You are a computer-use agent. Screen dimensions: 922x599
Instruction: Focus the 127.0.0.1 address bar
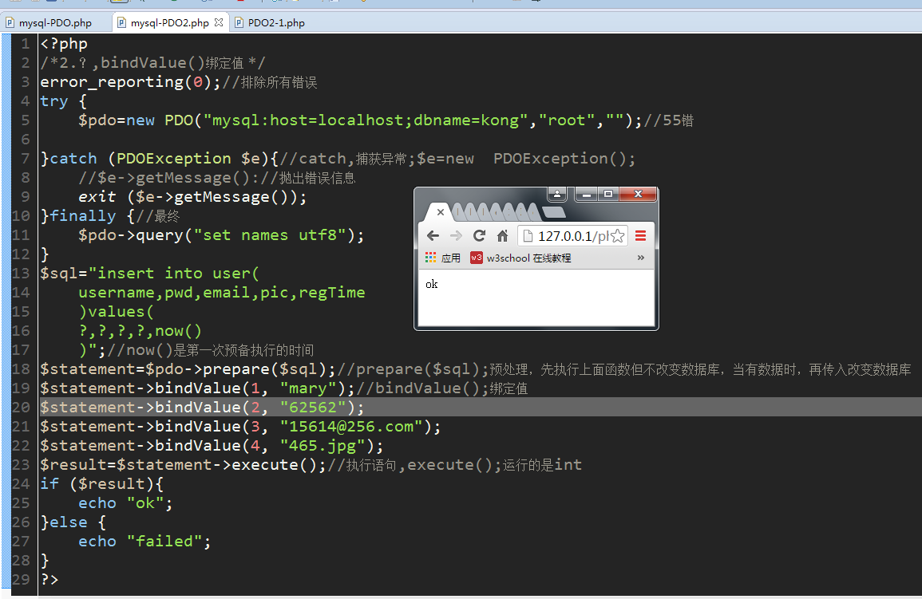point(573,236)
